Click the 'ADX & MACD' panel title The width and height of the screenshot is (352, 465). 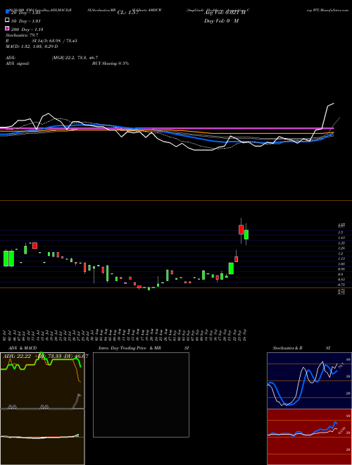[x=23, y=348]
